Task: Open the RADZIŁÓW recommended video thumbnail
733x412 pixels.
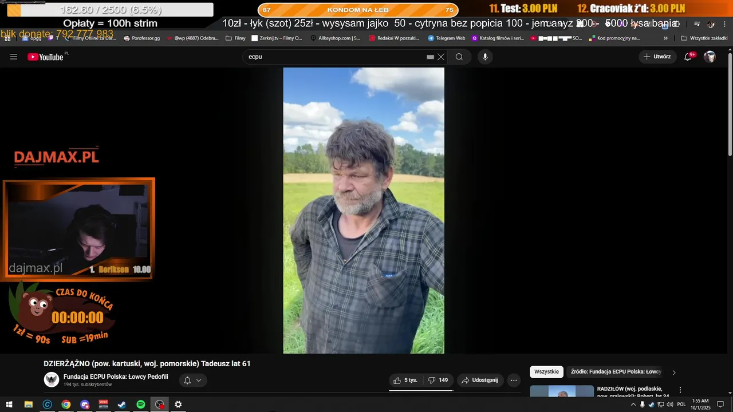Action: coord(562,391)
